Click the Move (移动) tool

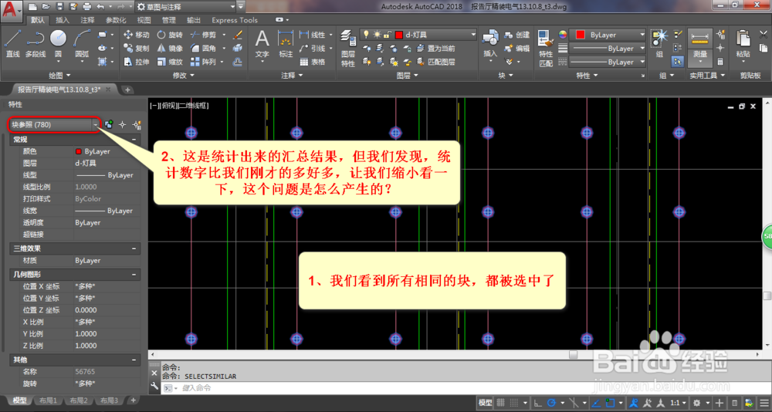pyautogui.click(x=137, y=35)
